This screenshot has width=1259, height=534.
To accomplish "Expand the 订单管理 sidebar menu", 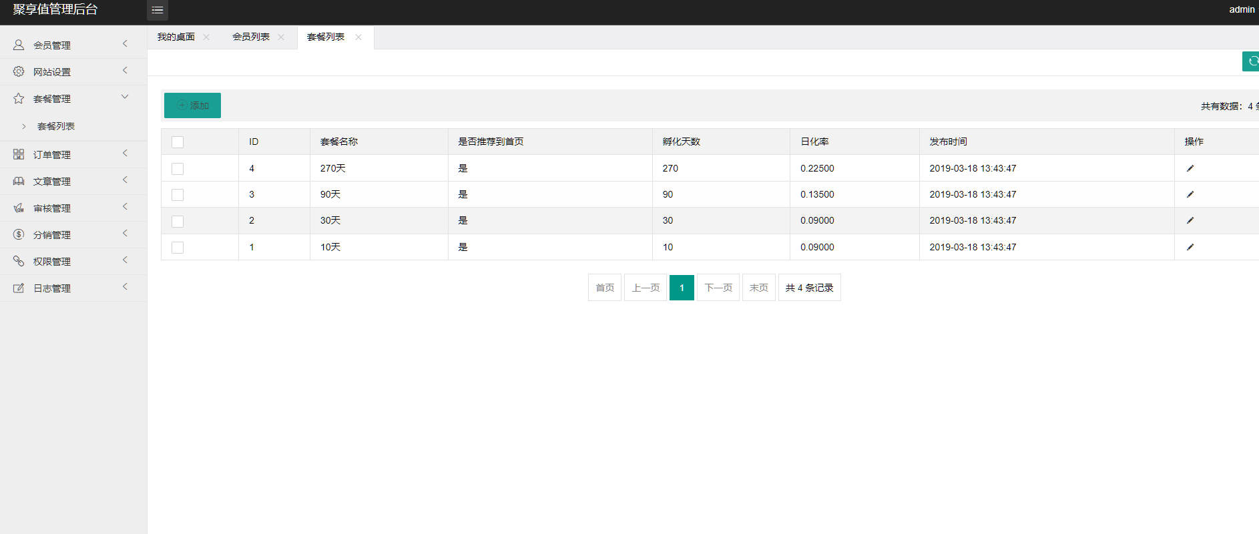I will pos(73,154).
